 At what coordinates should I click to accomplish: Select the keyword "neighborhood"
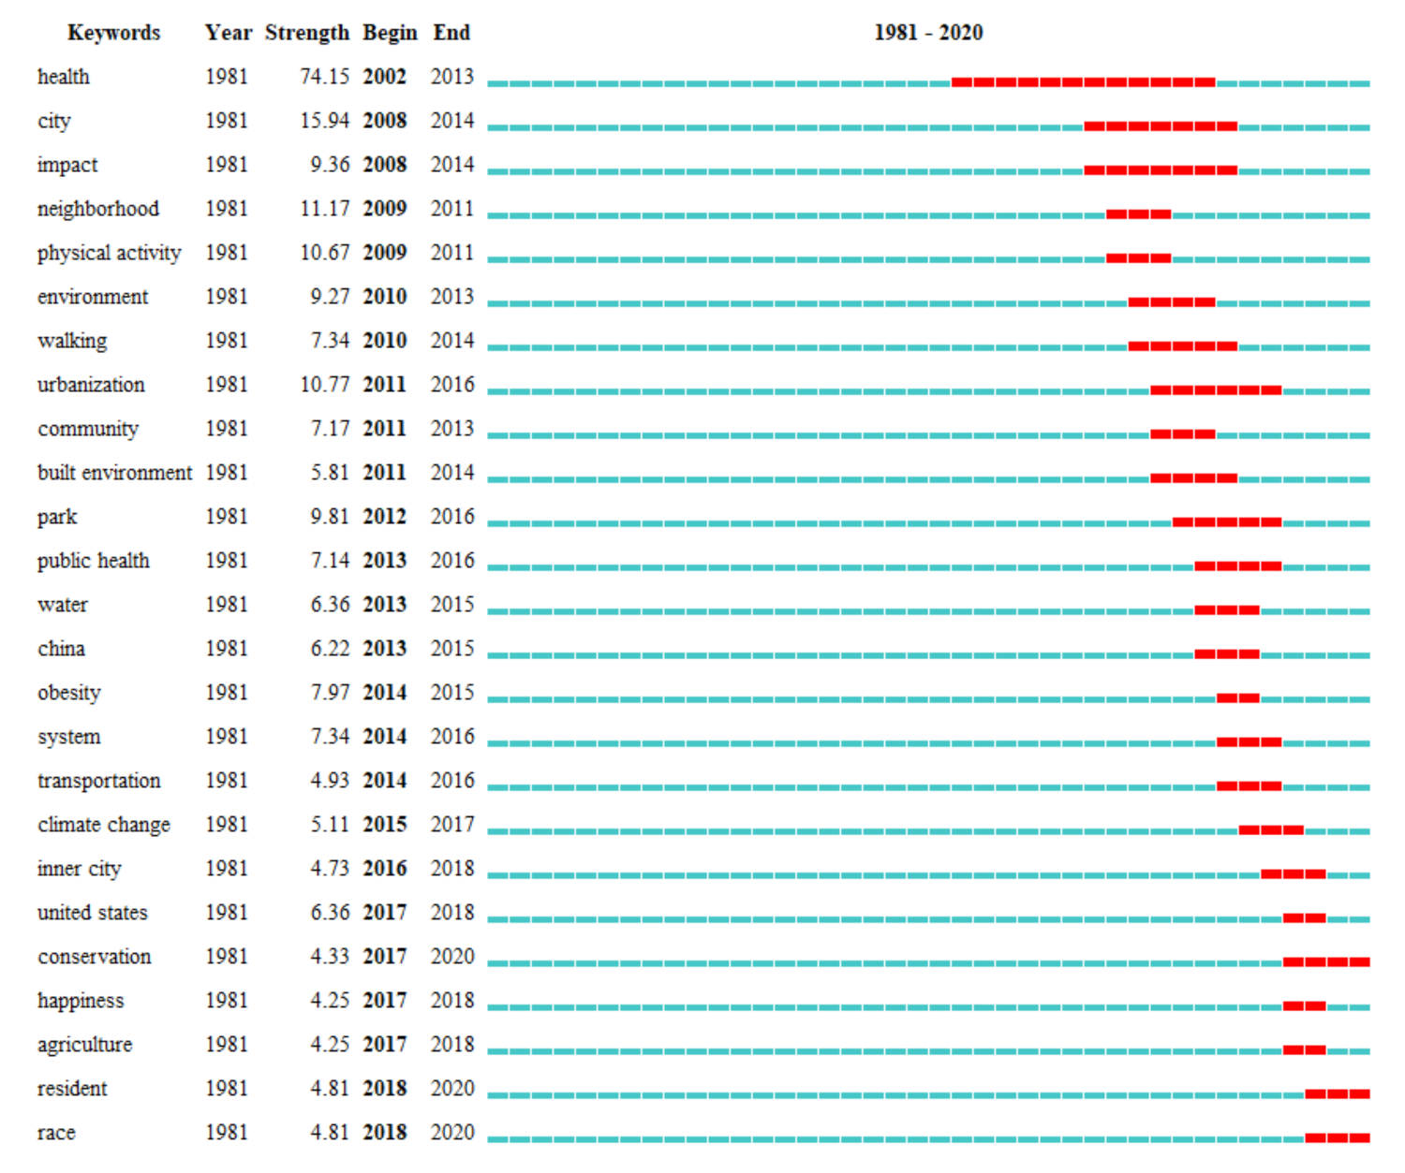click(x=98, y=209)
